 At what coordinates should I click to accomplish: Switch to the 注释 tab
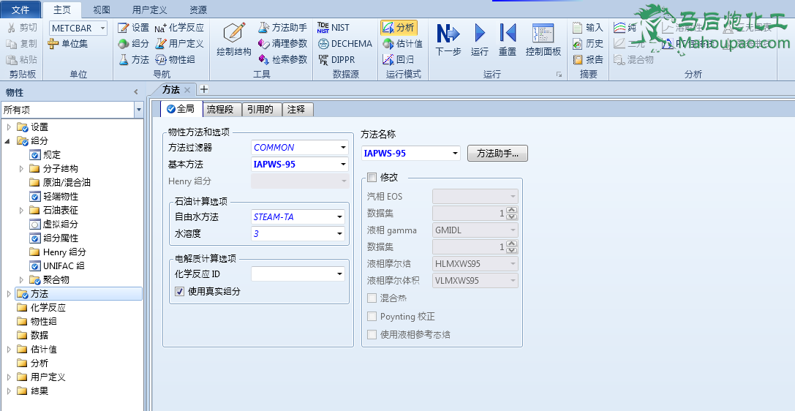pos(297,109)
